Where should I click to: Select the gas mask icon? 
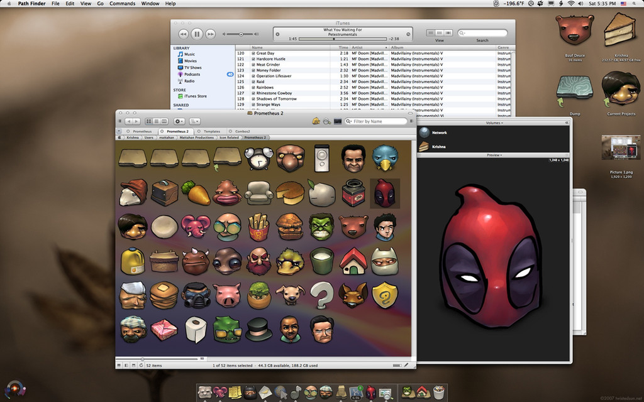pyautogui.click(x=196, y=295)
